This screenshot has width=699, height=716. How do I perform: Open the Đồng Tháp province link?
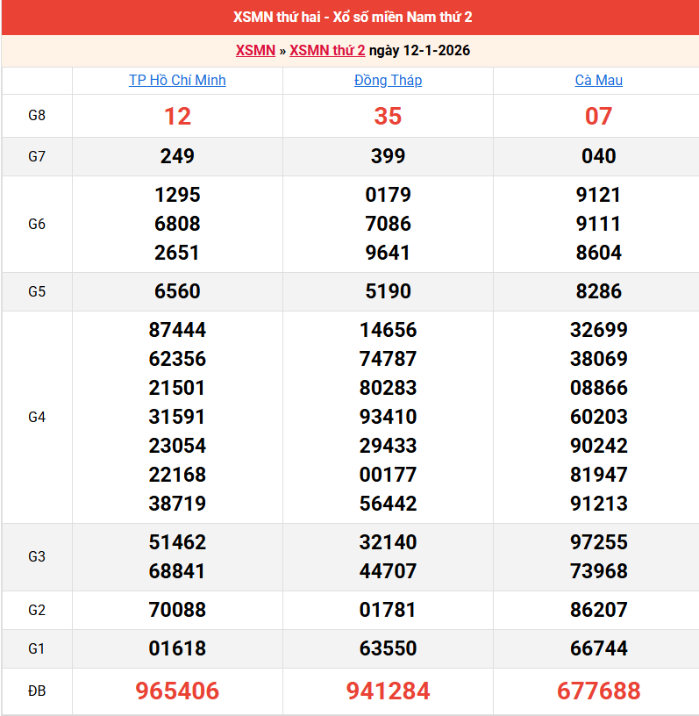[388, 80]
